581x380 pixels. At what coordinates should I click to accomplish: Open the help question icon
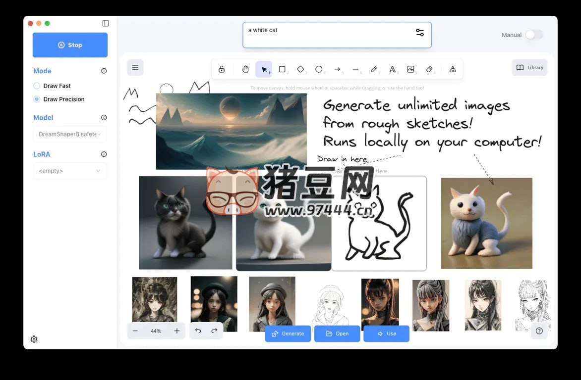(x=539, y=331)
